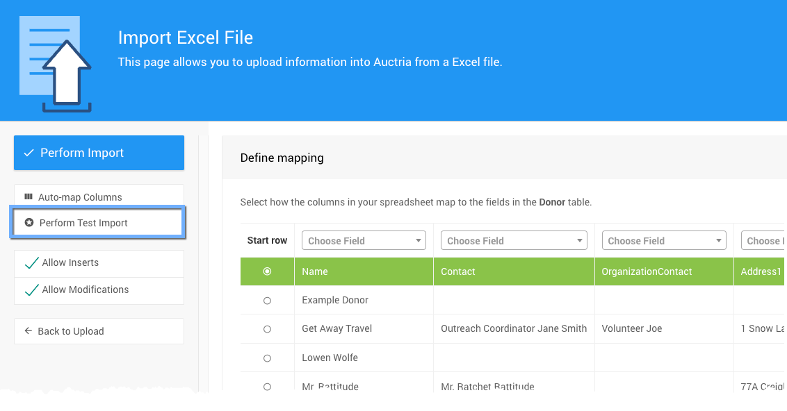Open Choose Field dropdown above Contact column
Viewport: 787px width, 411px height.
[514, 241]
